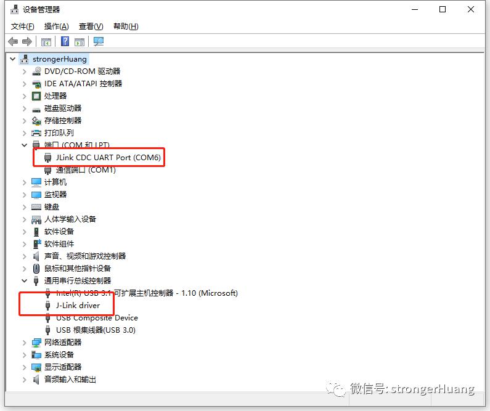
Task: Click the 系统设备 folder icon
Action: tap(36, 355)
